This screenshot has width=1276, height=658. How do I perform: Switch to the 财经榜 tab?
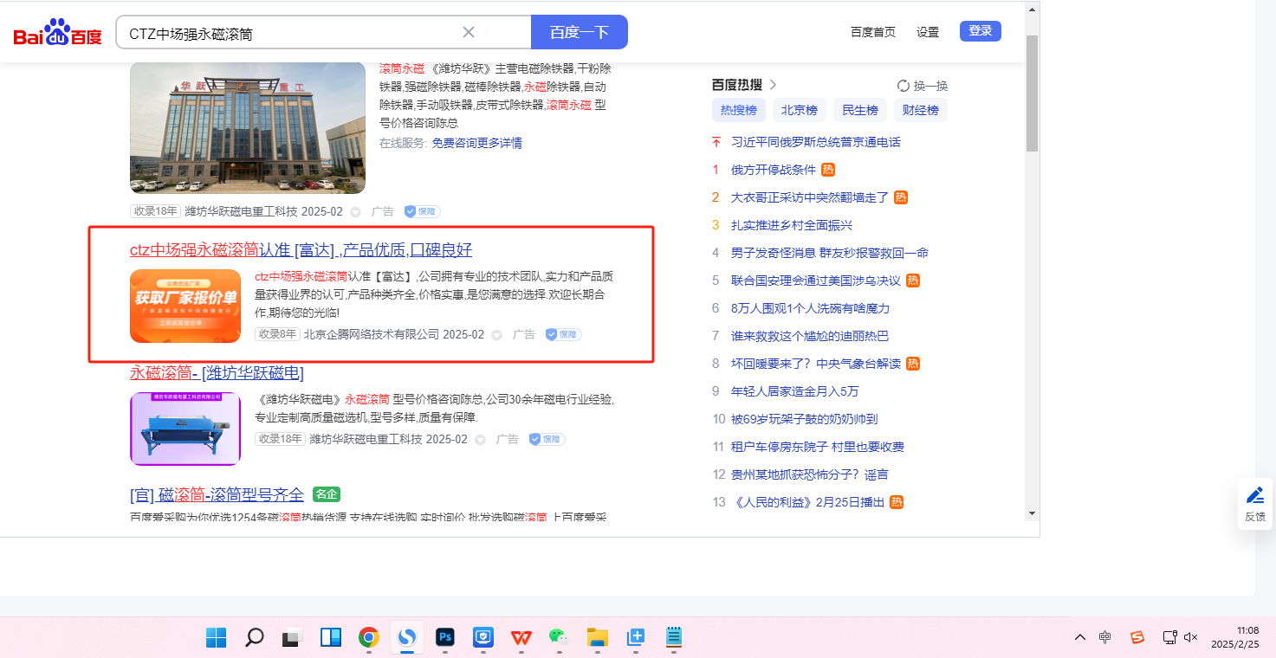[x=920, y=110]
